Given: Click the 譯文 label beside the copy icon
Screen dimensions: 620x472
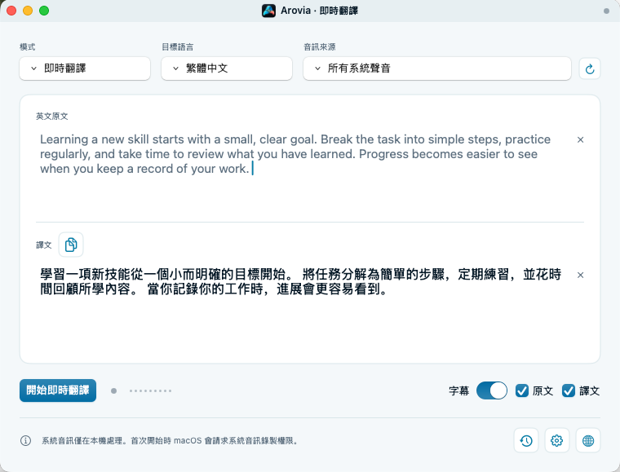Looking at the screenshot, I should pos(44,245).
